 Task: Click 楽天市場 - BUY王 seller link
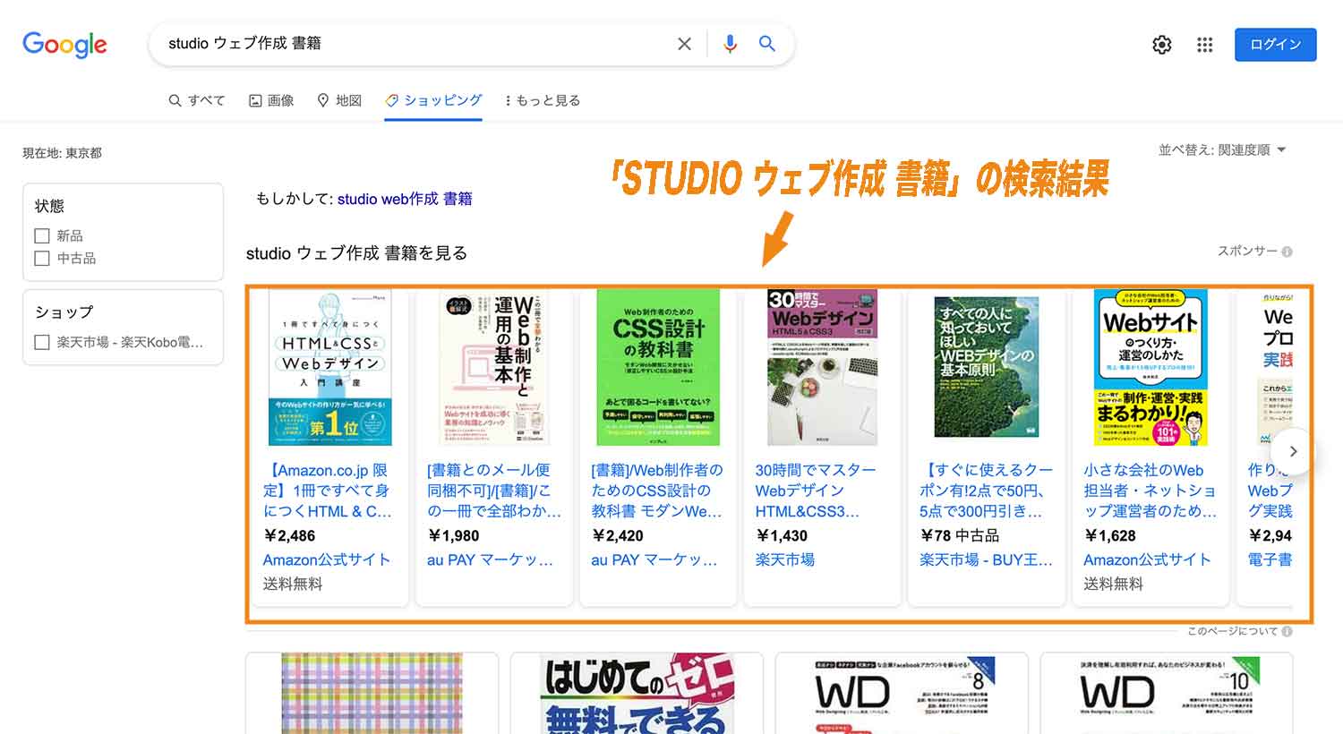(986, 559)
